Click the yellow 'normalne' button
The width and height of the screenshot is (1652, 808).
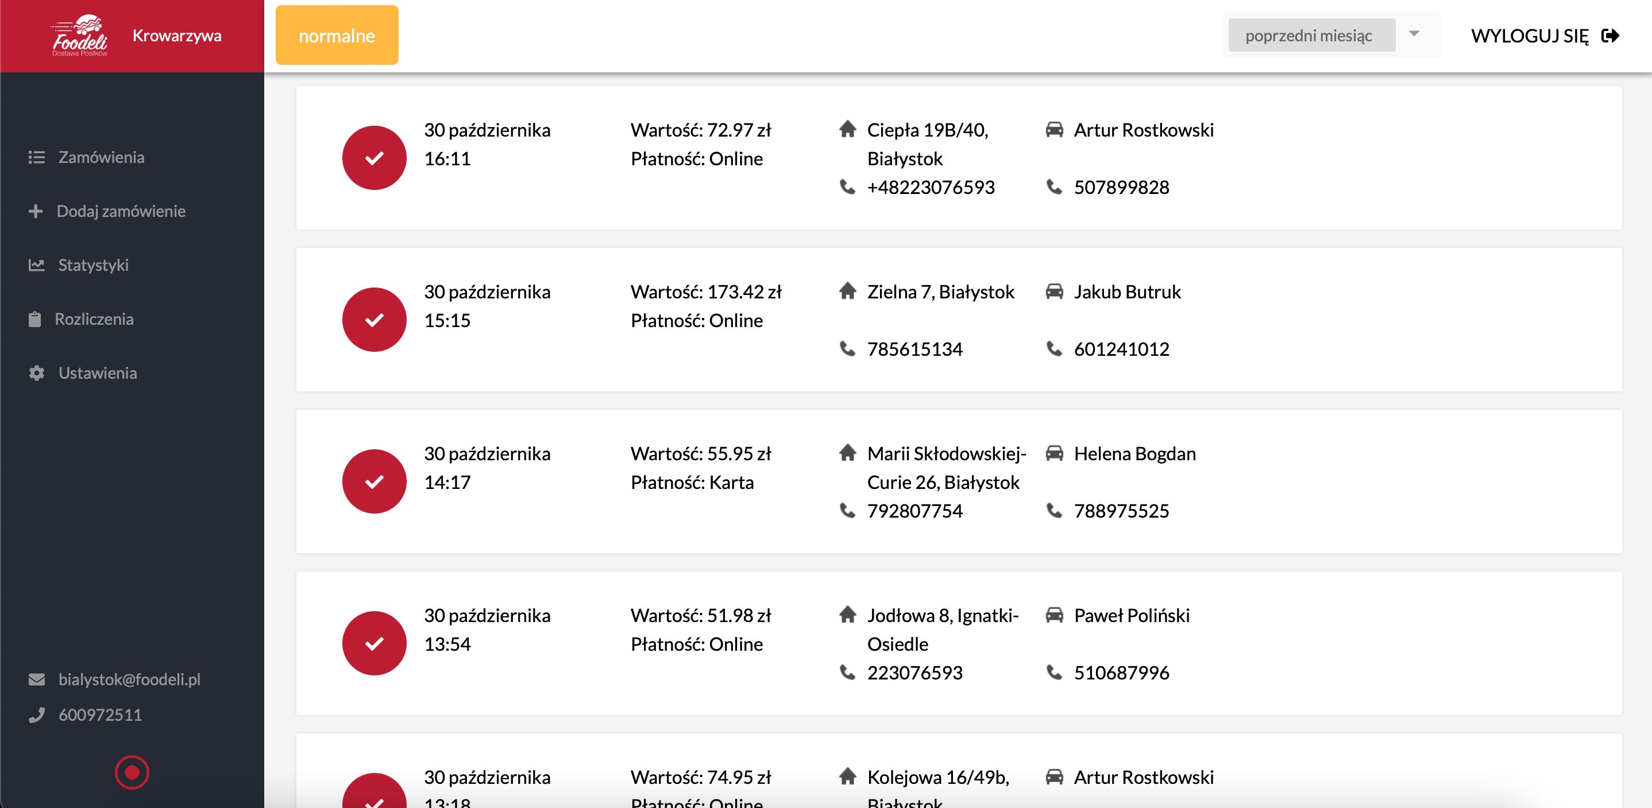pyautogui.click(x=337, y=36)
